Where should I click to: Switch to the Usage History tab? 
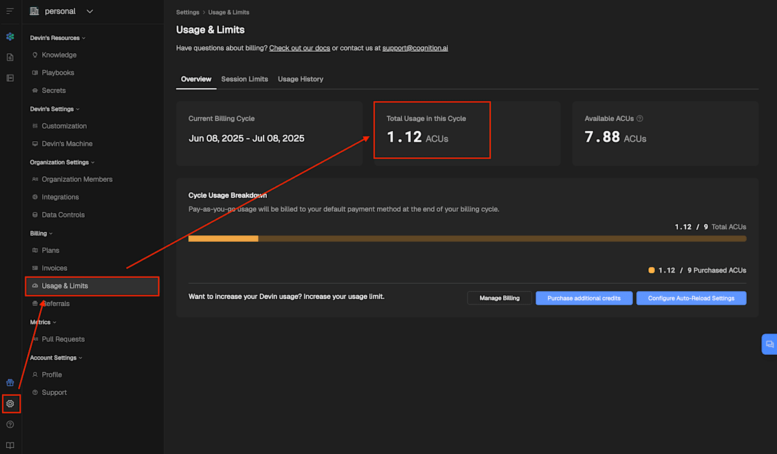pyautogui.click(x=300, y=79)
